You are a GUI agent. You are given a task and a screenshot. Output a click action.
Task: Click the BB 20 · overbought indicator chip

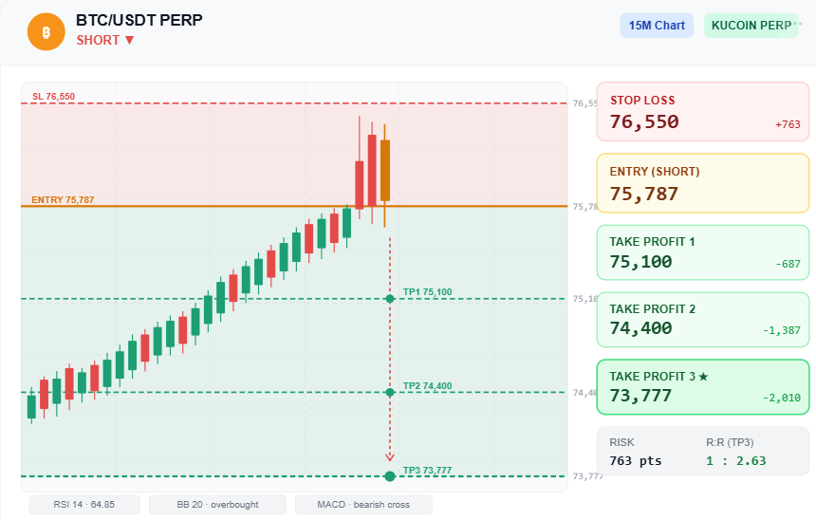pyautogui.click(x=217, y=505)
